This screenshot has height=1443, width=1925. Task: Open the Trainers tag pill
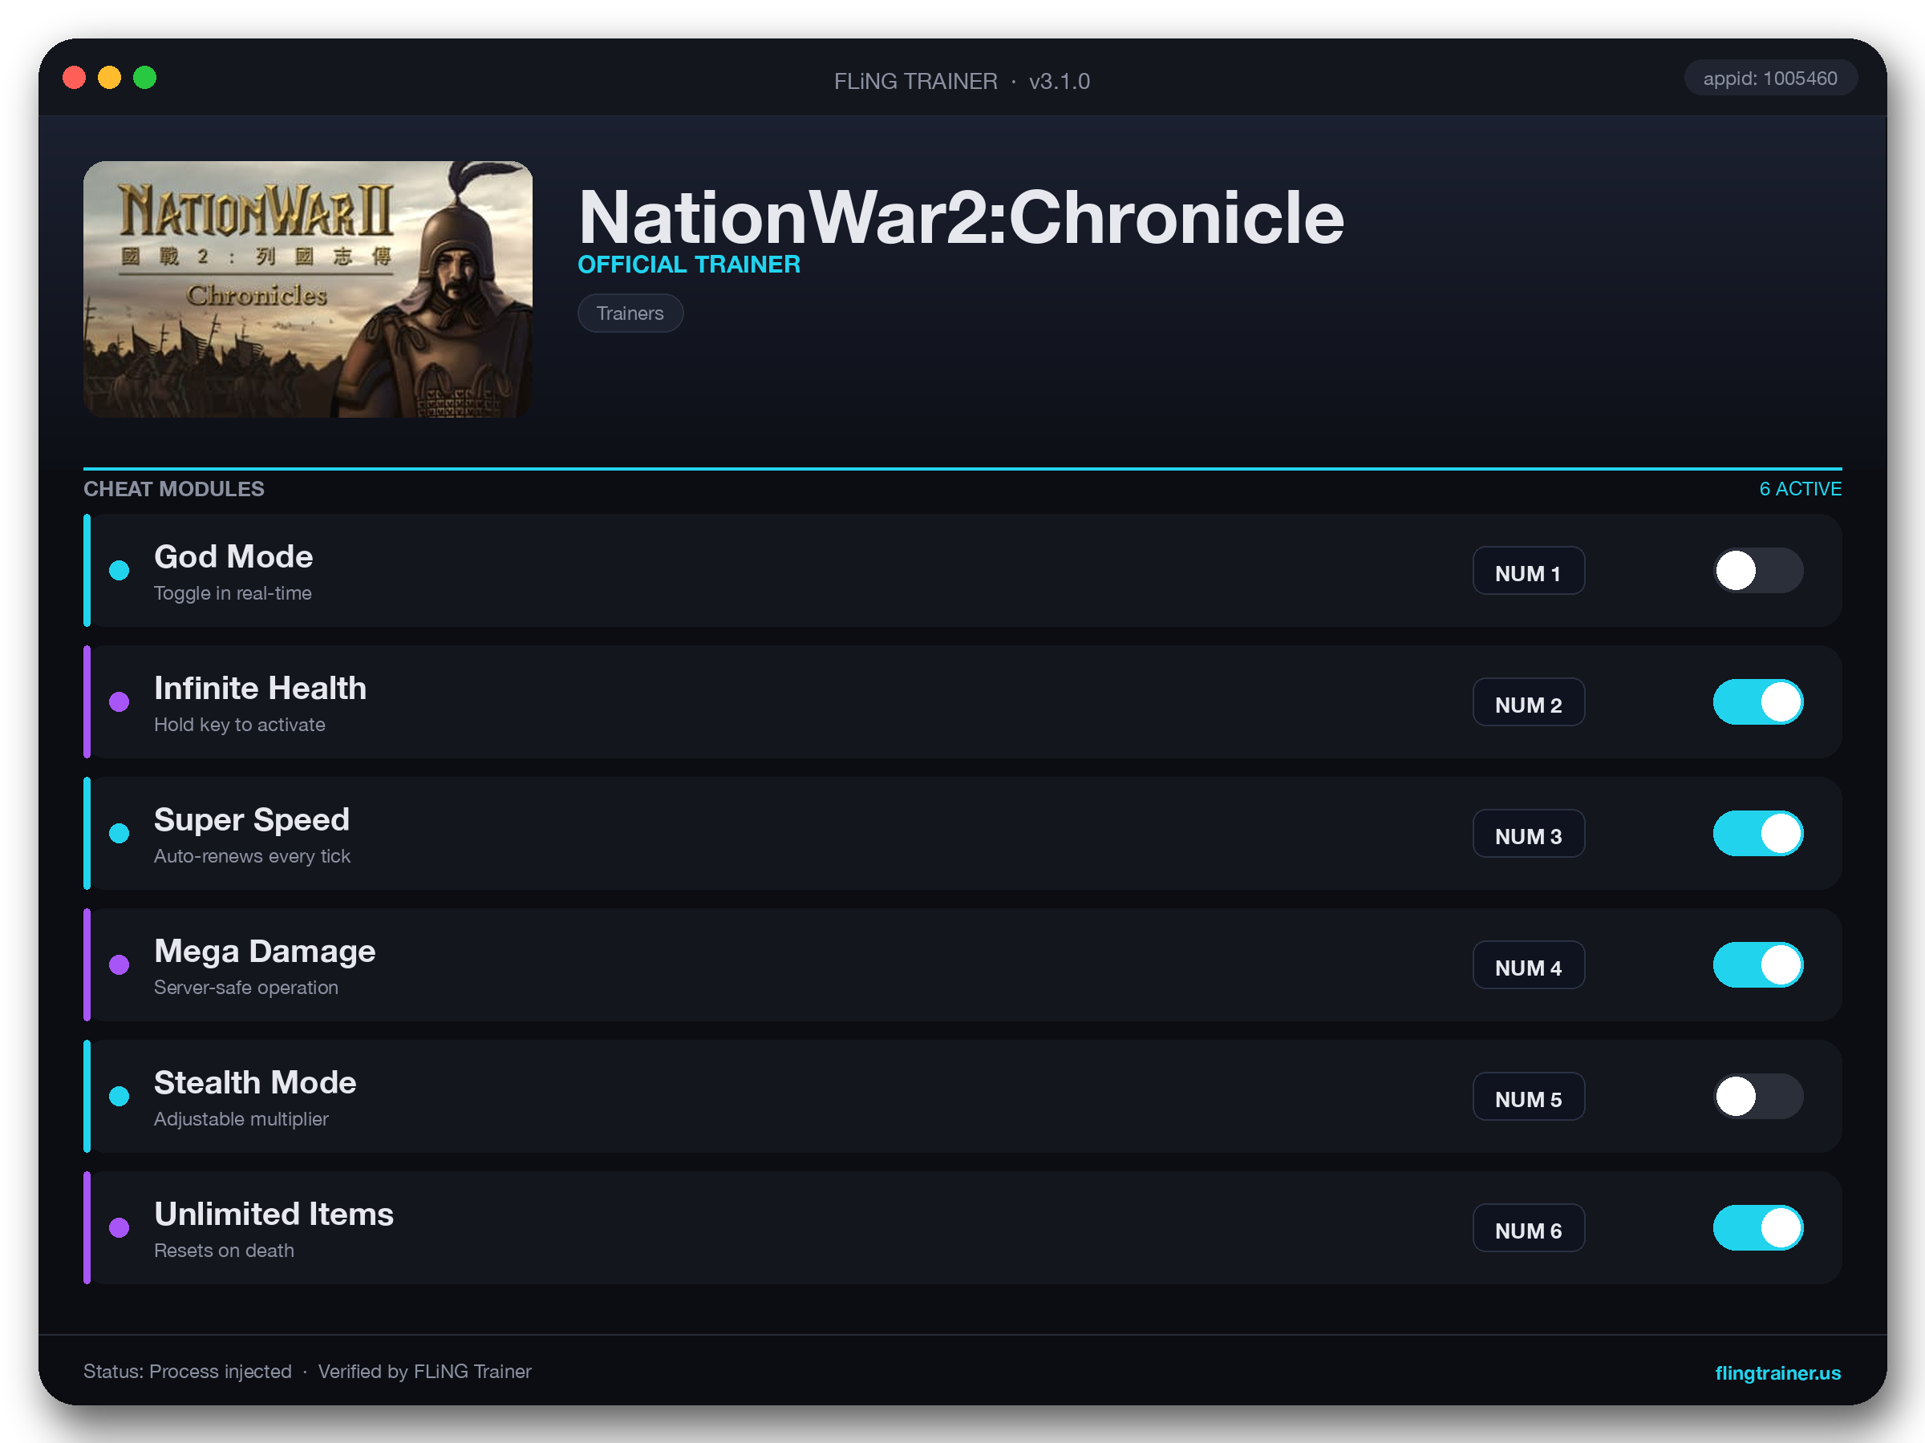630,313
